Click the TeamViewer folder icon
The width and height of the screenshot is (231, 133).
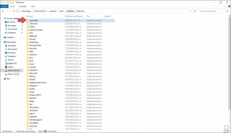click(x=28, y=107)
